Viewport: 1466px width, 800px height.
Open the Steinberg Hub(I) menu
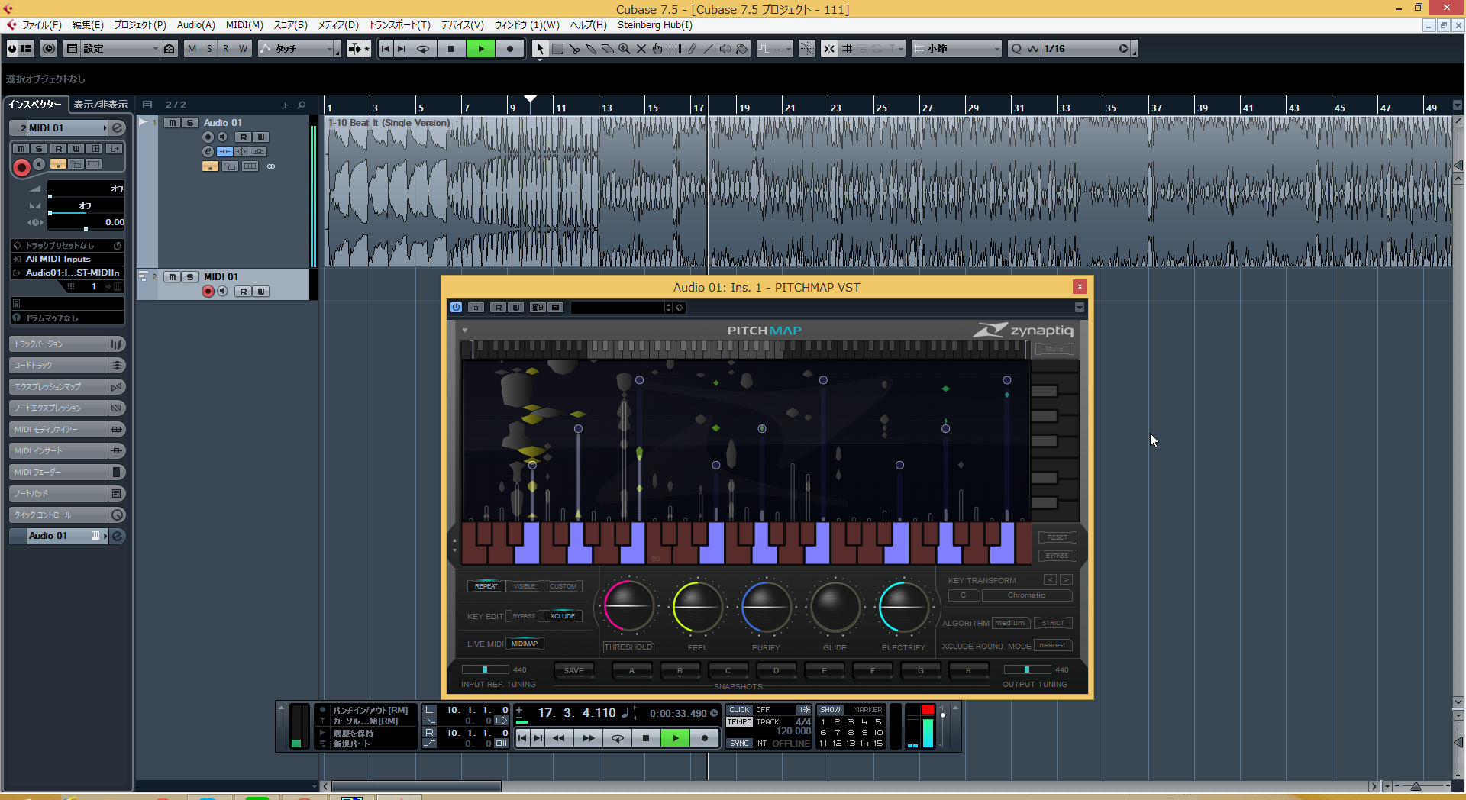tap(655, 25)
